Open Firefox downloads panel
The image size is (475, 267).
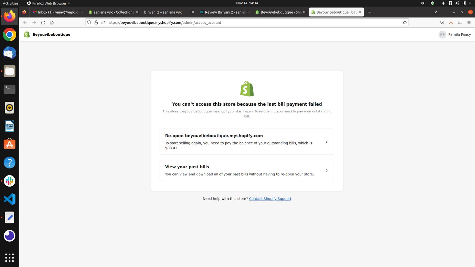click(451, 23)
